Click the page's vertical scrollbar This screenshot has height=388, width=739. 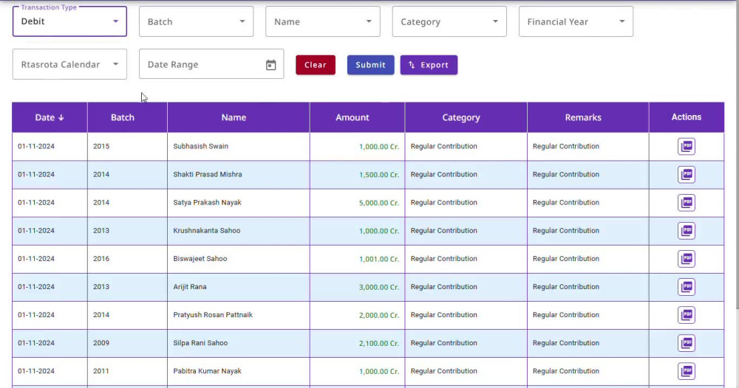[x=737, y=155]
